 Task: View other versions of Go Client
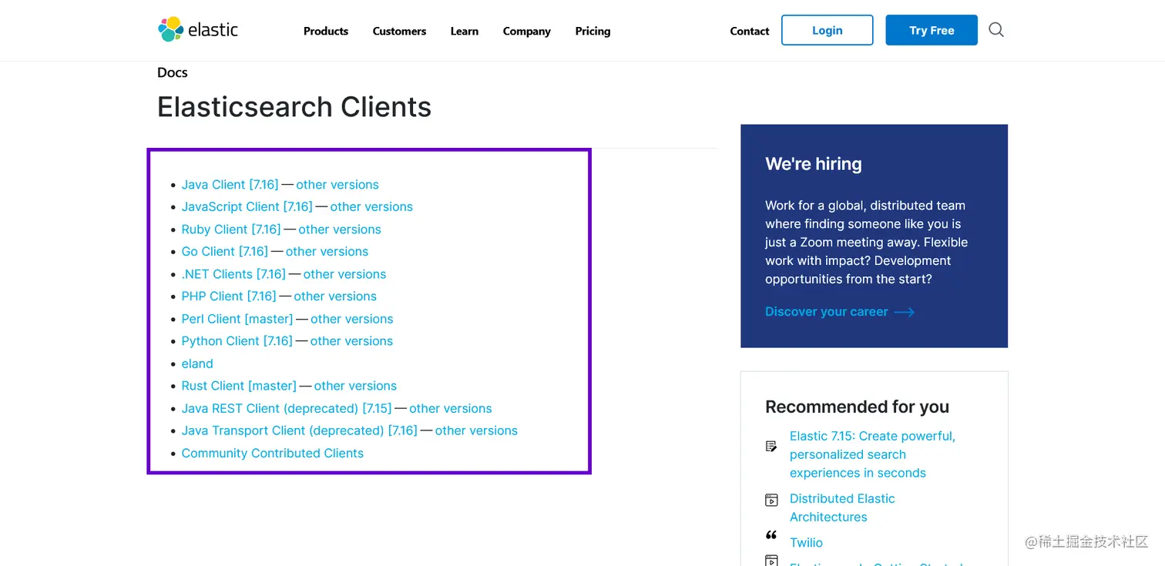point(327,252)
